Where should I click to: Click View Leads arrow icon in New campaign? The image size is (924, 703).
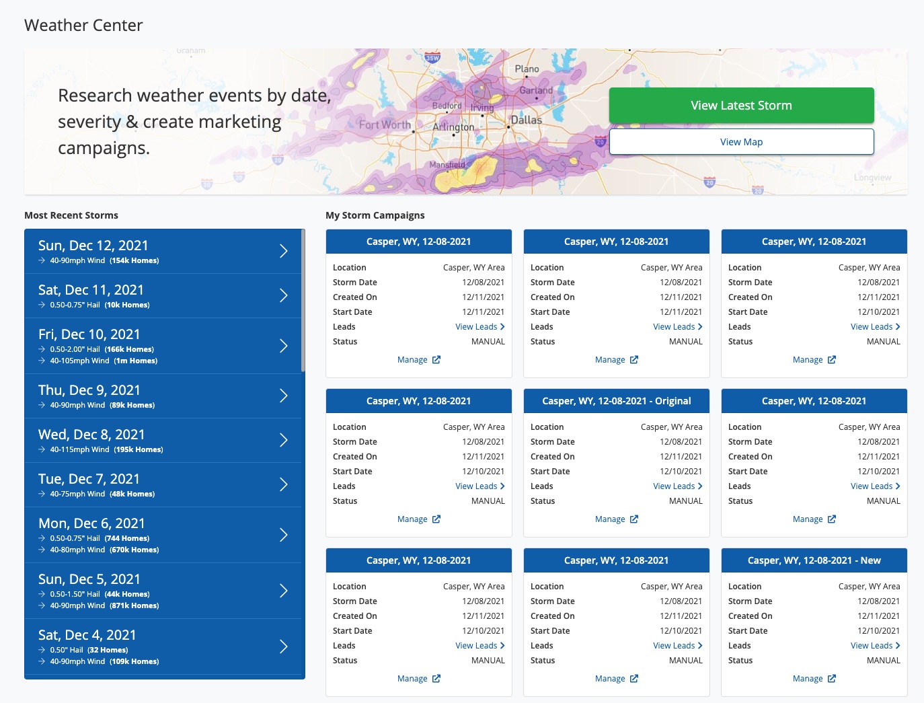tap(898, 646)
